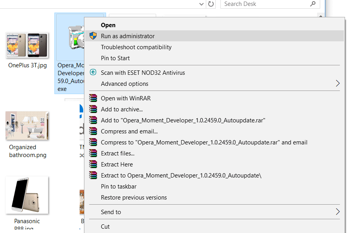Select Troubleshoot compatibility
Viewport: 347px width, 233px height.
(x=214, y=47)
